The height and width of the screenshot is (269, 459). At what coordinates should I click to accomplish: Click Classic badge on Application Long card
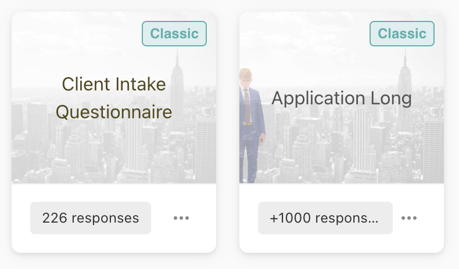(x=402, y=34)
